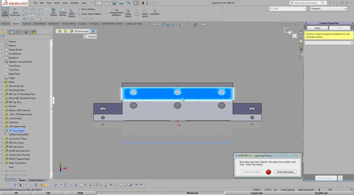Open the Insert menu

point(57,3)
